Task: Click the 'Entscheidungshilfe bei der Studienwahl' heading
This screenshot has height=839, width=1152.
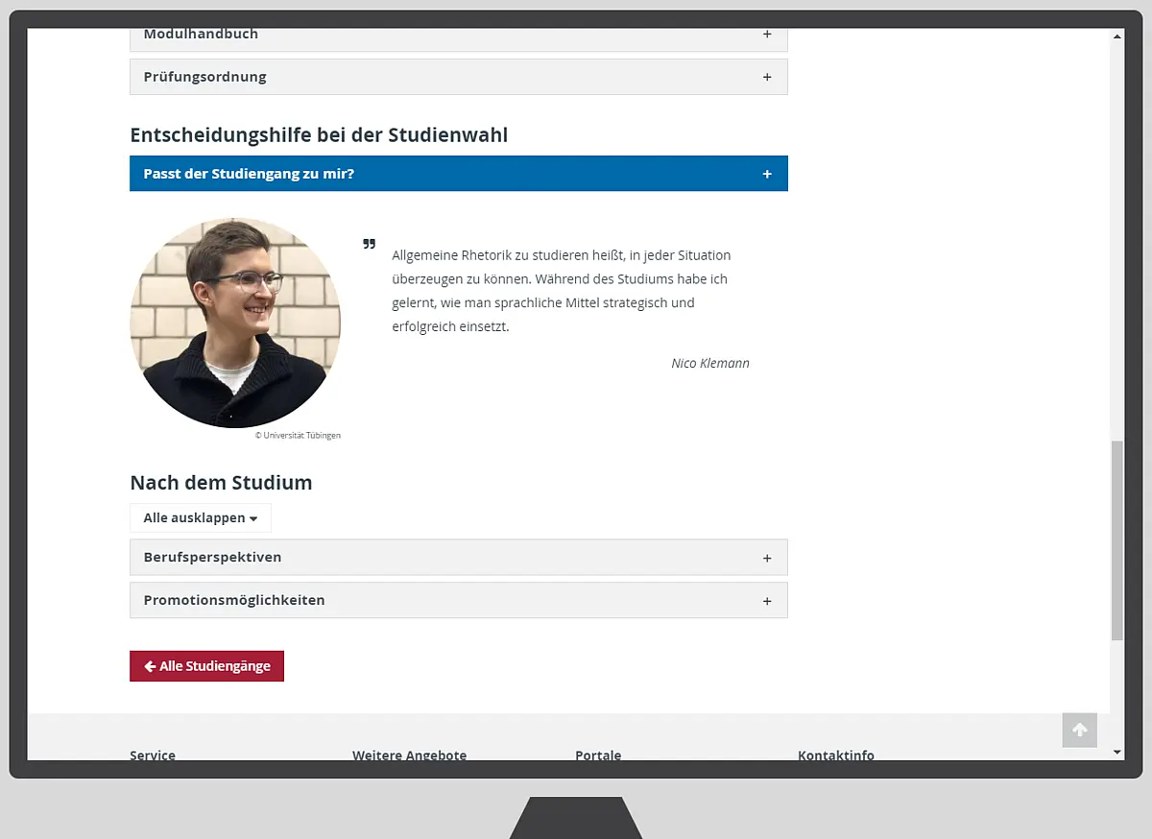Action: [x=319, y=135]
